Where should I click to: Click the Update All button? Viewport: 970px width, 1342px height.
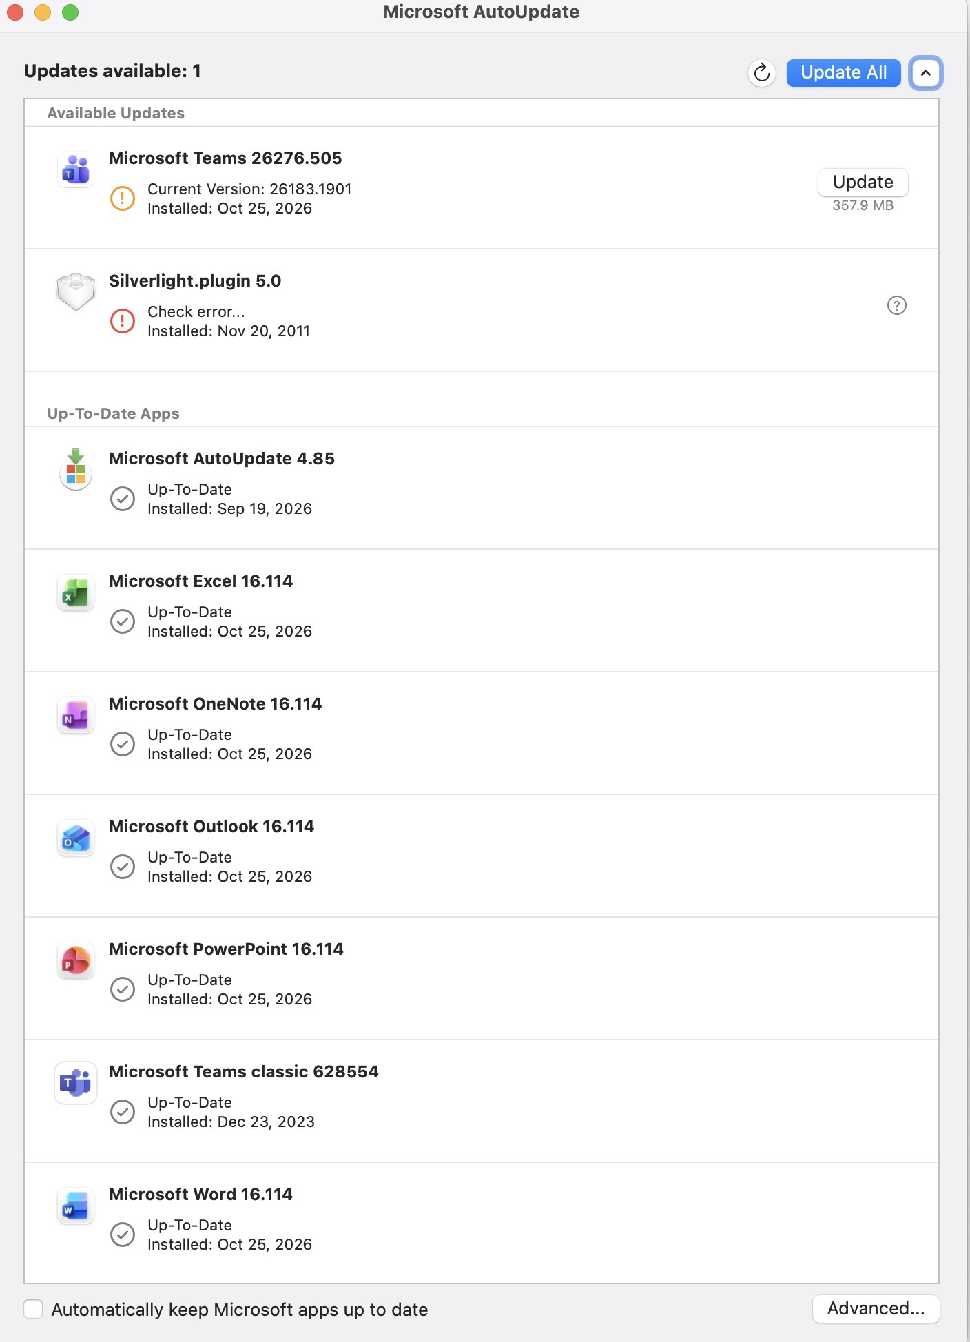pos(844,72)
